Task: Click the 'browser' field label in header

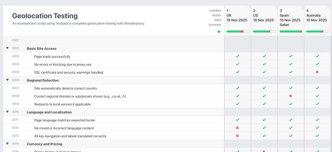Action: pos(215,24)
